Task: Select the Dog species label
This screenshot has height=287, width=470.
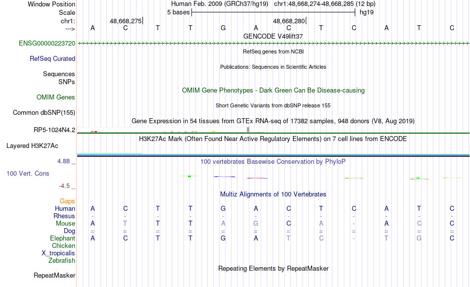Action: click(x=69, y=231)
